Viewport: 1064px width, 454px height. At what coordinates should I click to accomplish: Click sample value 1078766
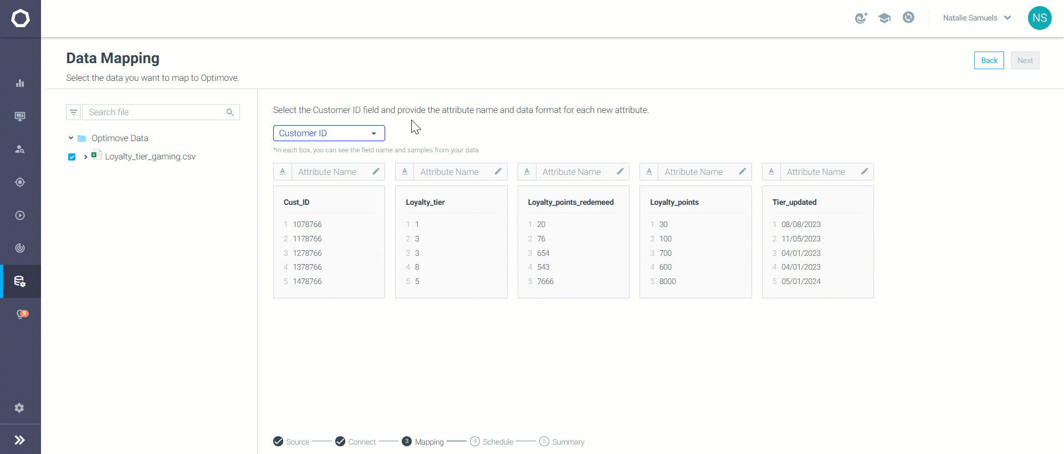pos(307,224)
